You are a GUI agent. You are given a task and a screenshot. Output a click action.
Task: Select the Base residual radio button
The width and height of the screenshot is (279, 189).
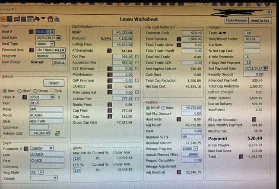click(x=163, y=108)
